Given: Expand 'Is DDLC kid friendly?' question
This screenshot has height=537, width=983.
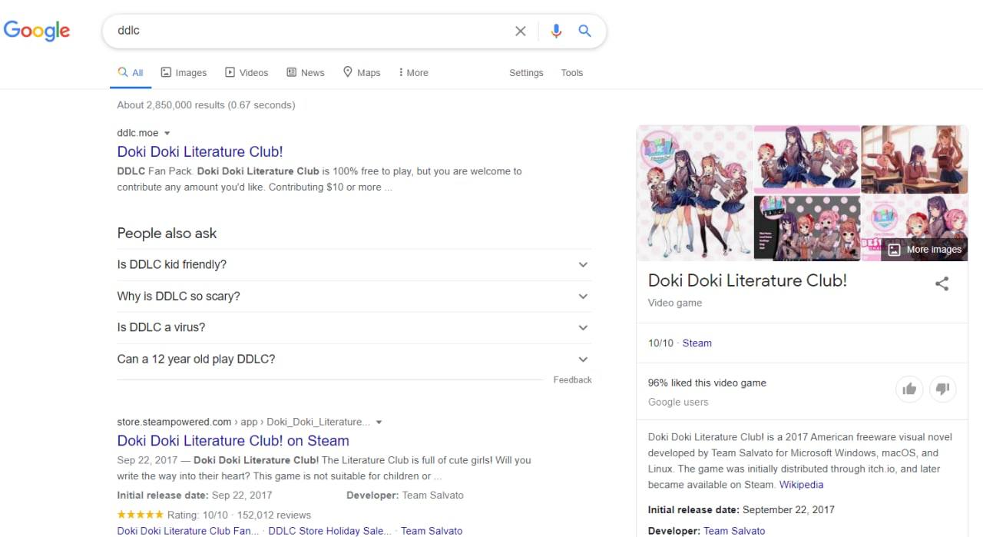Looking at the screenshot, I should pyautogui.click(x=354, y=264).
